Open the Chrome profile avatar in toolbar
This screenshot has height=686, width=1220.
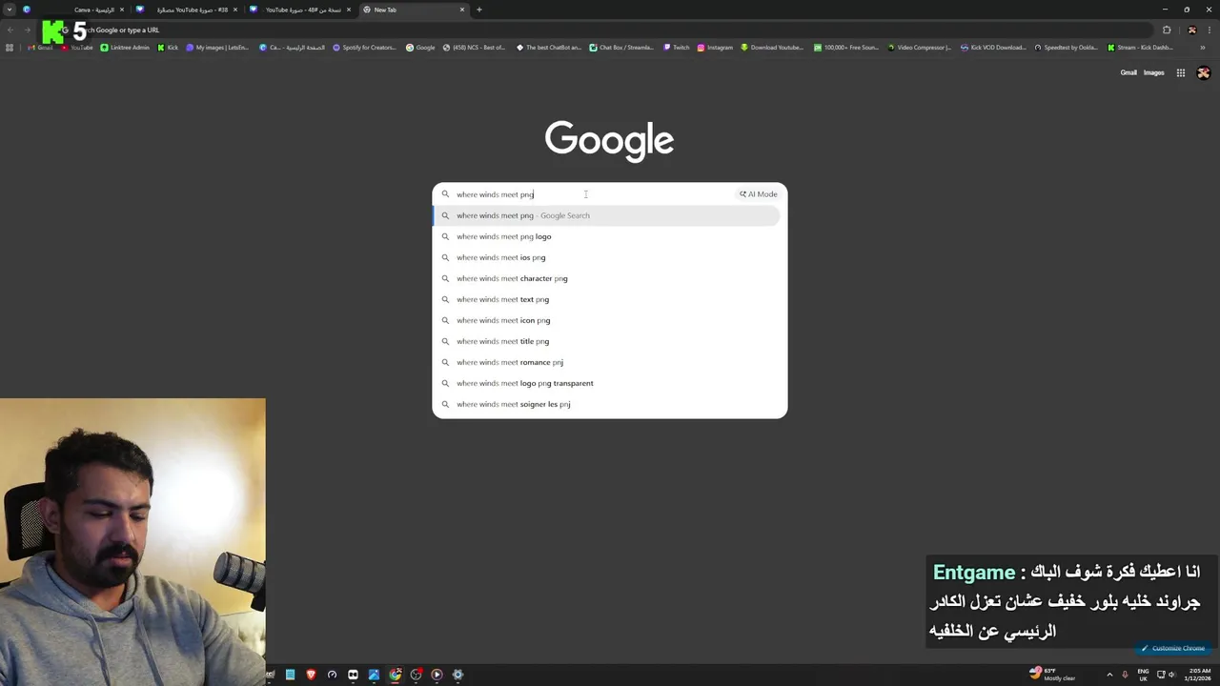pos(1191,30)
